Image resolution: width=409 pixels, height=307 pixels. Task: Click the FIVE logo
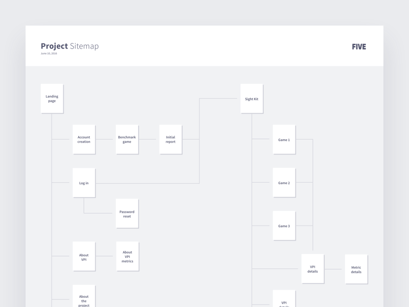359,47
